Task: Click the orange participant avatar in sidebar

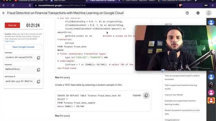Action: (x=211, y=100)
